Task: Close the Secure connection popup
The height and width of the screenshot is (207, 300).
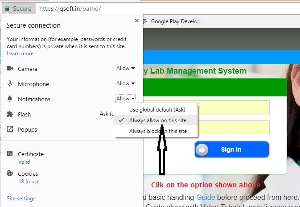Action: pyautogui.click(x=136, y=21)
